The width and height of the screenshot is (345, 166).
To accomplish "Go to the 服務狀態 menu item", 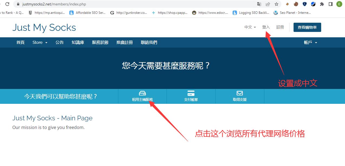I will point(100,42).
